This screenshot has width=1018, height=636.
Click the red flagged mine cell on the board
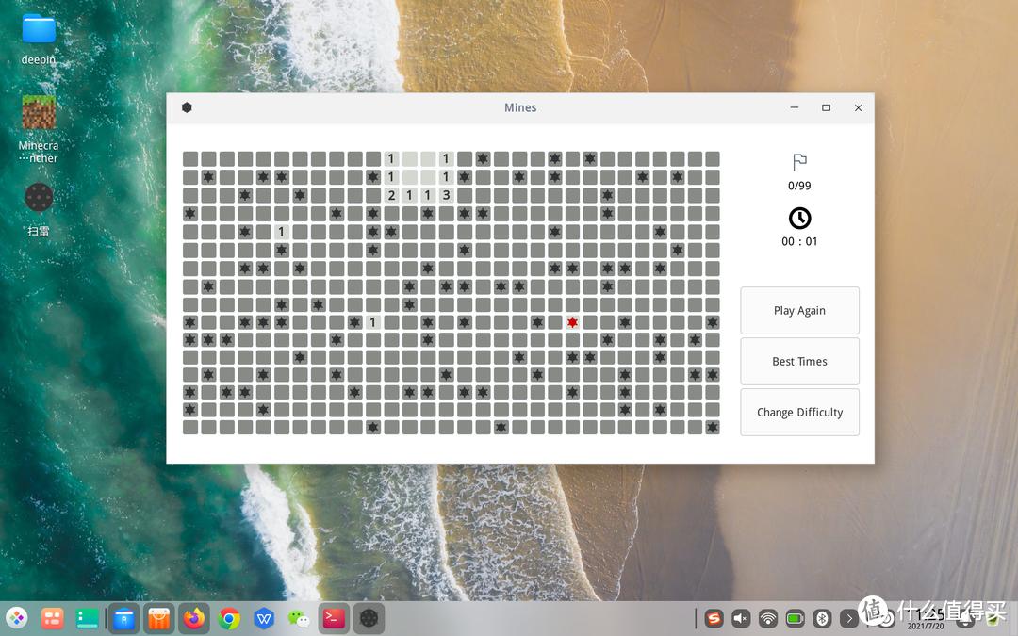(x=572, y=321)
